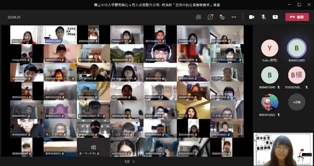This screenshot has height=166, width=314.
Task: Maximize the Teams meeting window
Action: [x=299, y=5]
